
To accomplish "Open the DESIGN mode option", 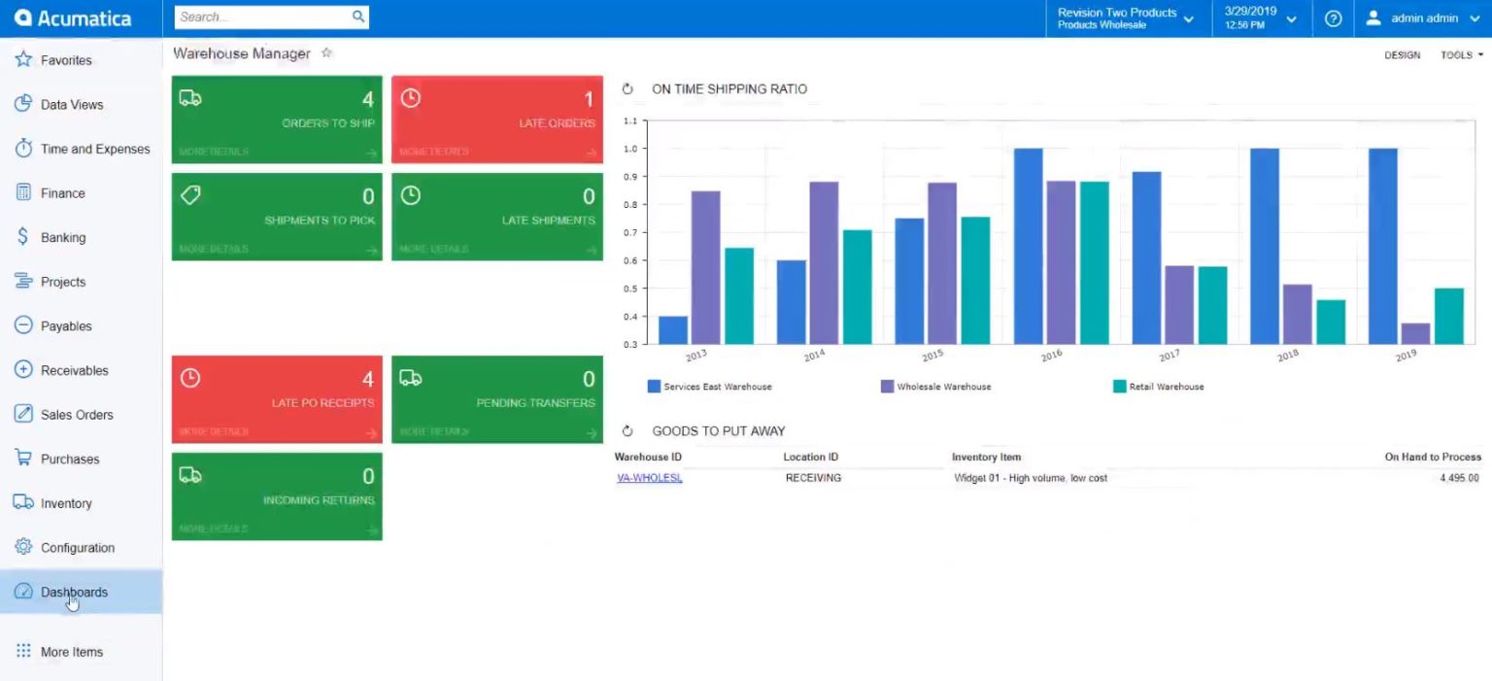I will click(1402, 55).
